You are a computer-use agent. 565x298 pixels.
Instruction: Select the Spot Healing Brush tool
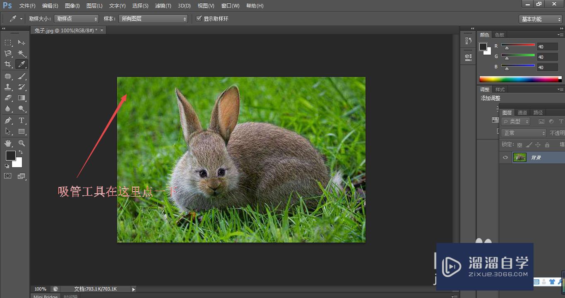pyautogui.click(x=8, y=76)
